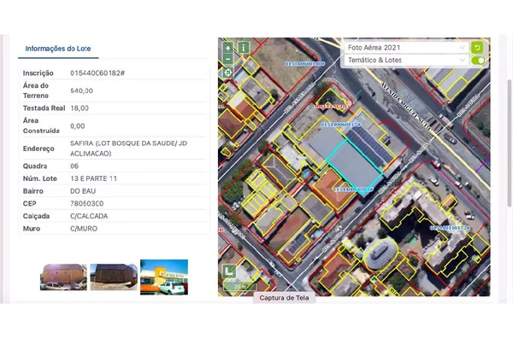Screen dimensions: 513x338
Task: Toggle the Temático & Lotes layer switch
Action: [x=478, y=61]
